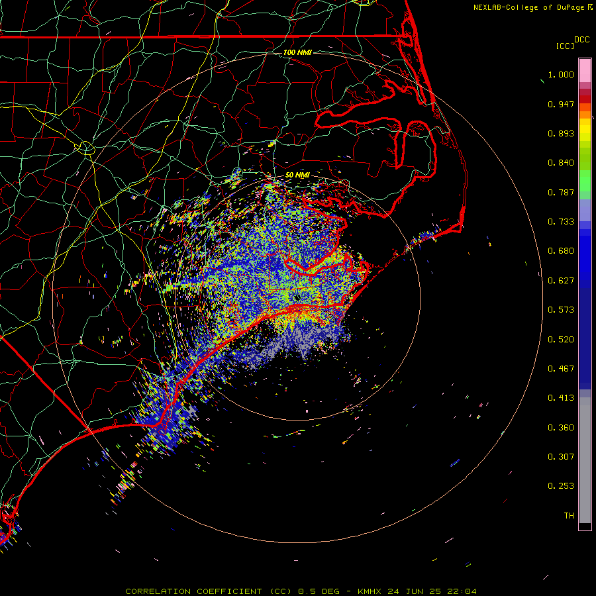Viewport: 596px width, 596px height.
Task: Click the DCC label above the color scale
Action: click(581, 40)
